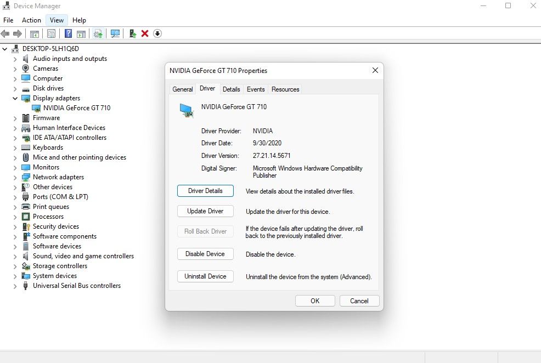Viewport: 541px width, 363px height.
Task: Close the NVIDIA Properties dialog with X
Action: [x=375, y=70]
